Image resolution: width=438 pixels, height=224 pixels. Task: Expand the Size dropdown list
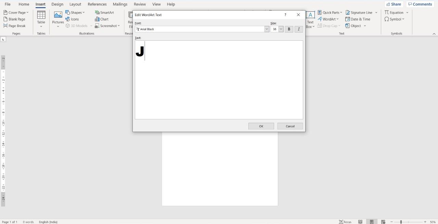pos(281,29)
